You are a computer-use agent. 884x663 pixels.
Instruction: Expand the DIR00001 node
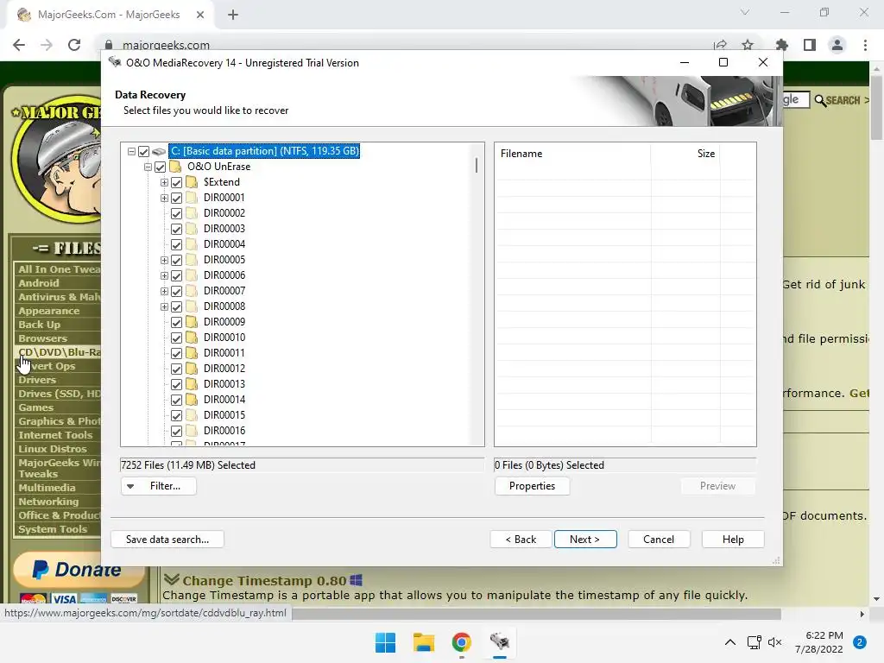(x=164, y=198)
